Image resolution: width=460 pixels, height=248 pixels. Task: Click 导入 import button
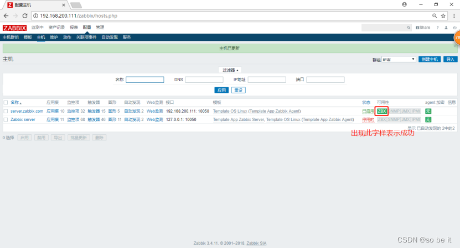(x=451, y=60)
